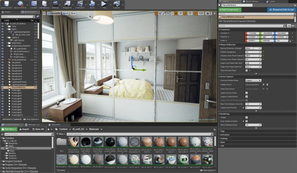The image size is (297, 173).
Task: Click the Build toolbar icon
Action: click(92, 4)
